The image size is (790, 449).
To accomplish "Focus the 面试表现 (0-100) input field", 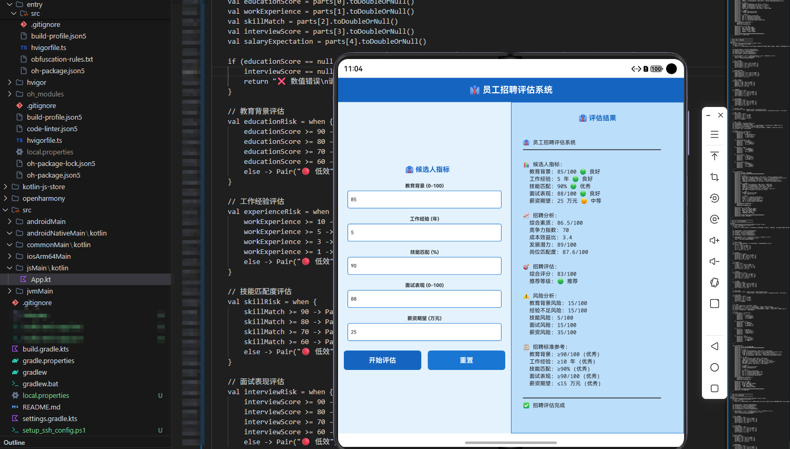I will click(425, 299).
